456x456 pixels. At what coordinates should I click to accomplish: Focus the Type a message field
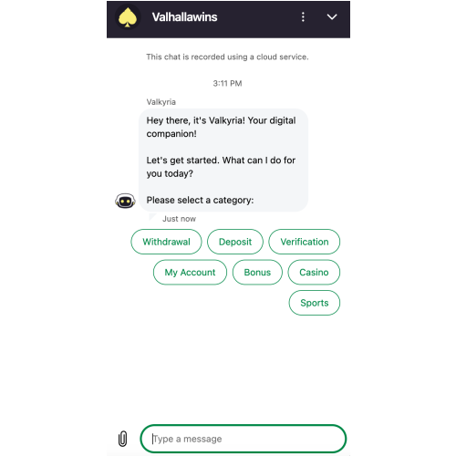(x=244, y=439)
